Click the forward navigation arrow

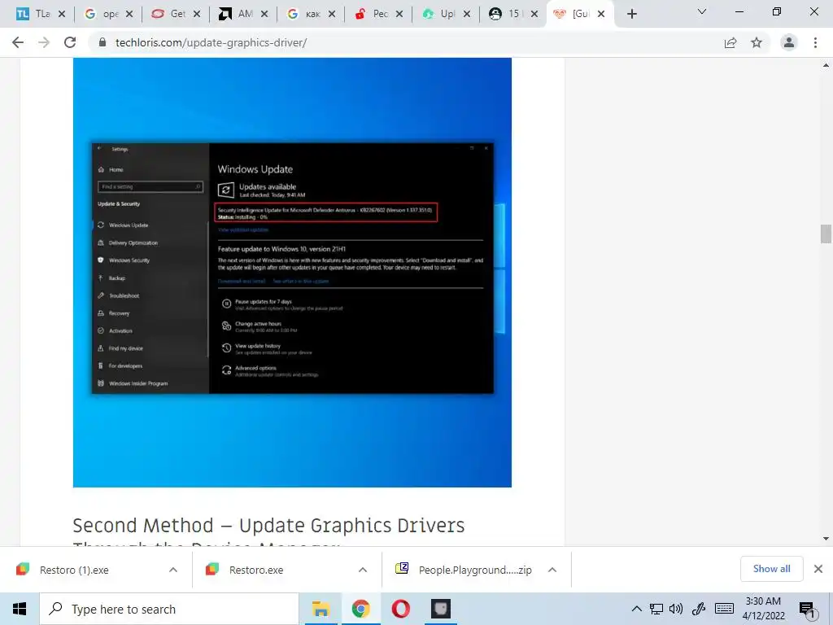point(44,42)
